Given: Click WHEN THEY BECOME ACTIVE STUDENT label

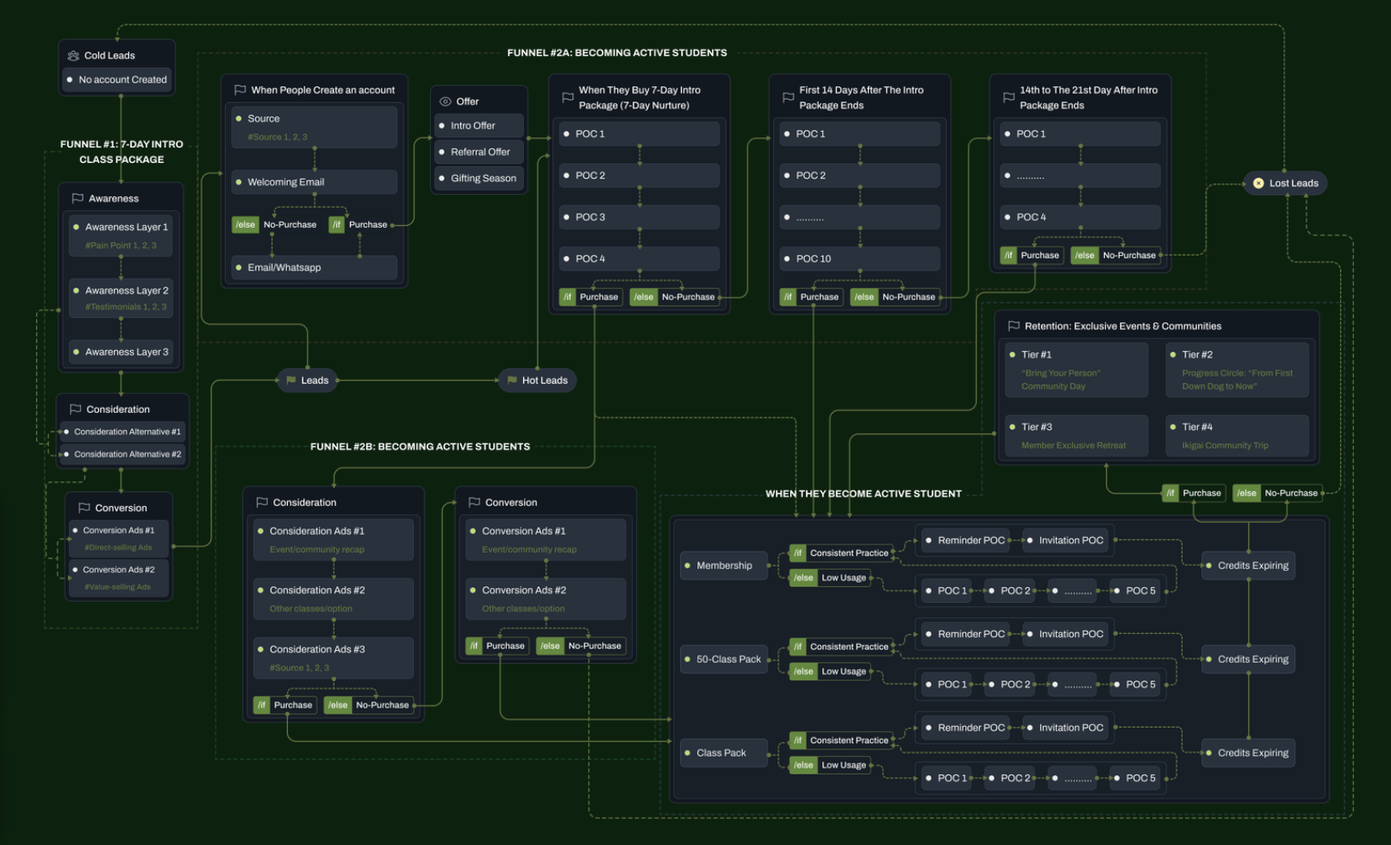Looking at the screenshot, I should pos(864,494).
